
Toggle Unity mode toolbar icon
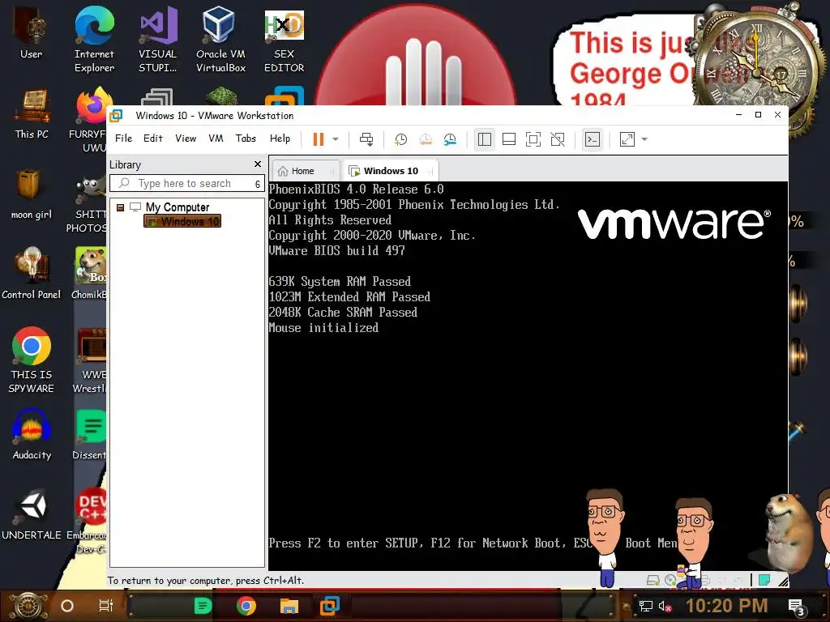click(x=558, y=139)
